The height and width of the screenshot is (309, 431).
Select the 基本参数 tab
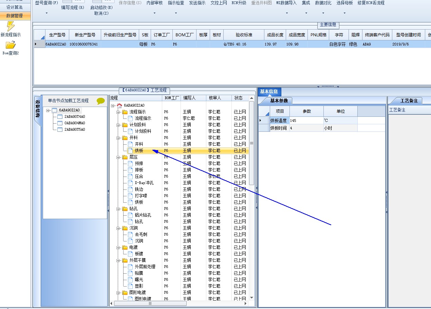[x=279, y=101]
